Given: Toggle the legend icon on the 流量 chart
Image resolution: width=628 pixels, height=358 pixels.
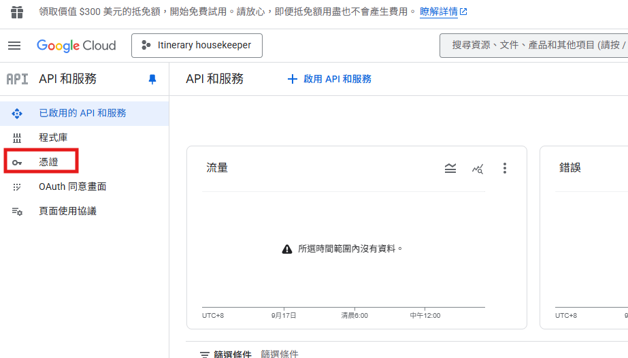Looking at the screenshot, I should [x=450, y=168].
